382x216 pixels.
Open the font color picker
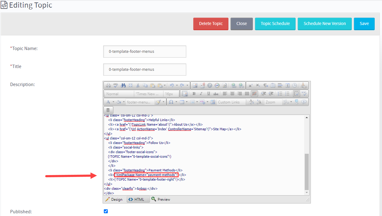click(108, 102)
